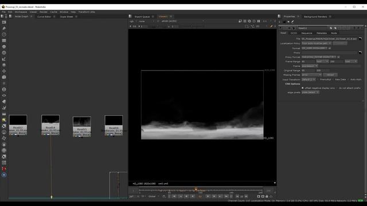Open the Image nodes menu in toolbar
Viewport: 367px width, 206px height.
[x=4, y=22]
